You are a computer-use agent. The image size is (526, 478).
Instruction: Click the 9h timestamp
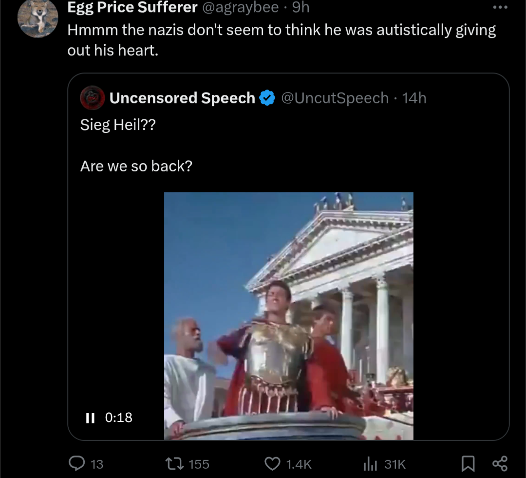tap(301, 7)
